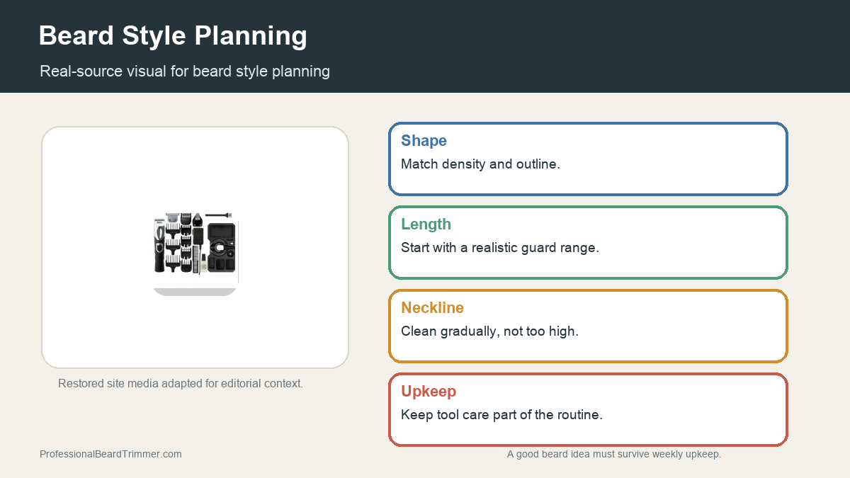This screenshot has height=478, width=850.
Task: Select the red-bordered Upkeep card
Action: coord(588,409)
